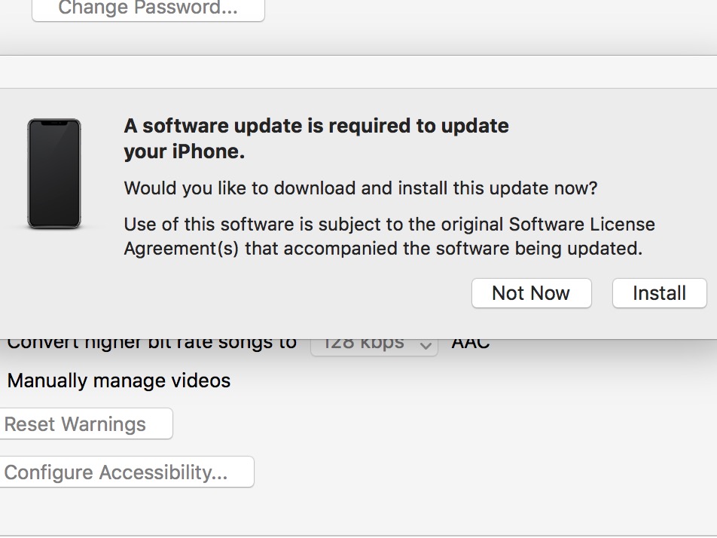Click the chevron arrow on the bit rate selector

[x=426, y=345]
